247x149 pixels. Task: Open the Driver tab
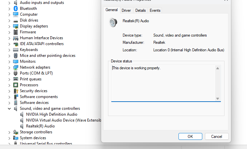point(126,10)
